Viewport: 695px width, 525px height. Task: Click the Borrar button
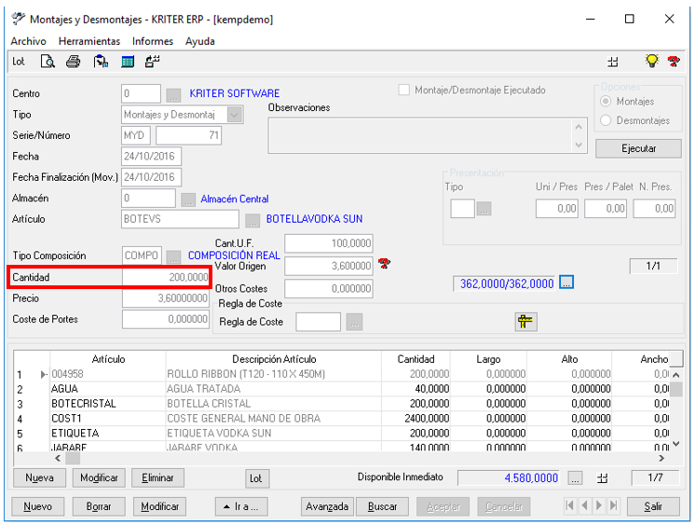tap(99, 506)
